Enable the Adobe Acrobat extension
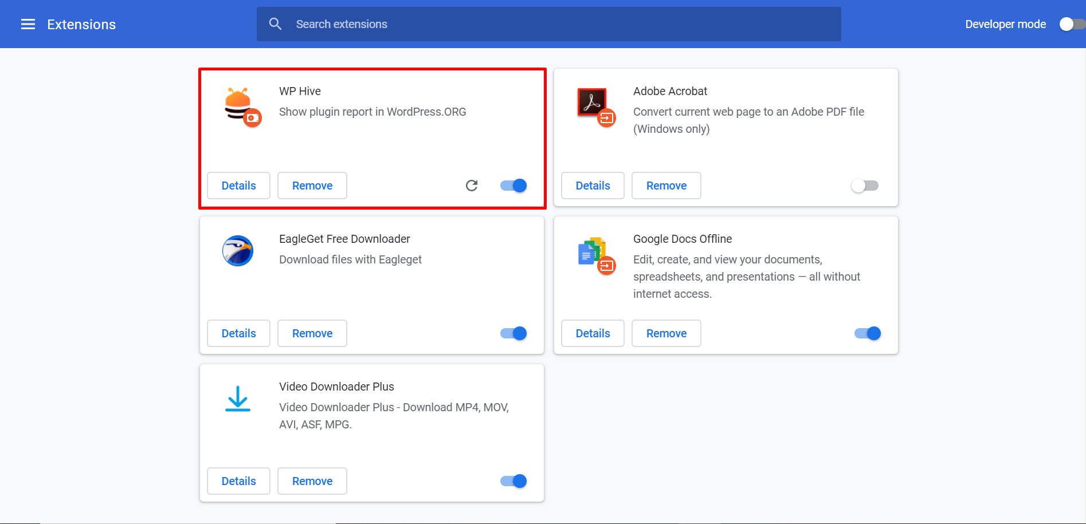Viewport: 1086px width, 524px height. [x=865, y=186]
